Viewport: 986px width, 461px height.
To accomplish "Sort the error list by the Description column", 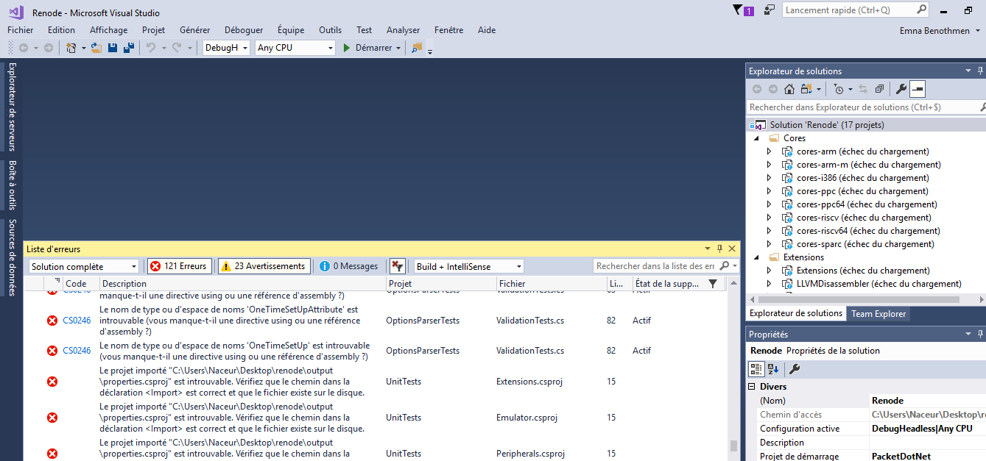I will (243, 283).
